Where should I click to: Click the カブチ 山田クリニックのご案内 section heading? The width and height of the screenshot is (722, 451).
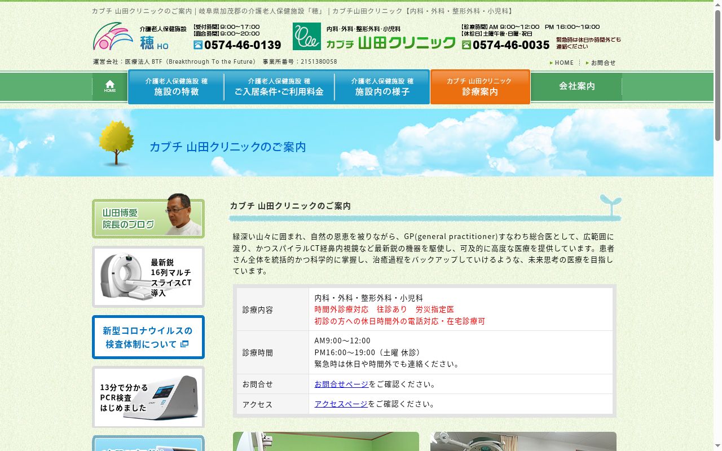point(290,206)
